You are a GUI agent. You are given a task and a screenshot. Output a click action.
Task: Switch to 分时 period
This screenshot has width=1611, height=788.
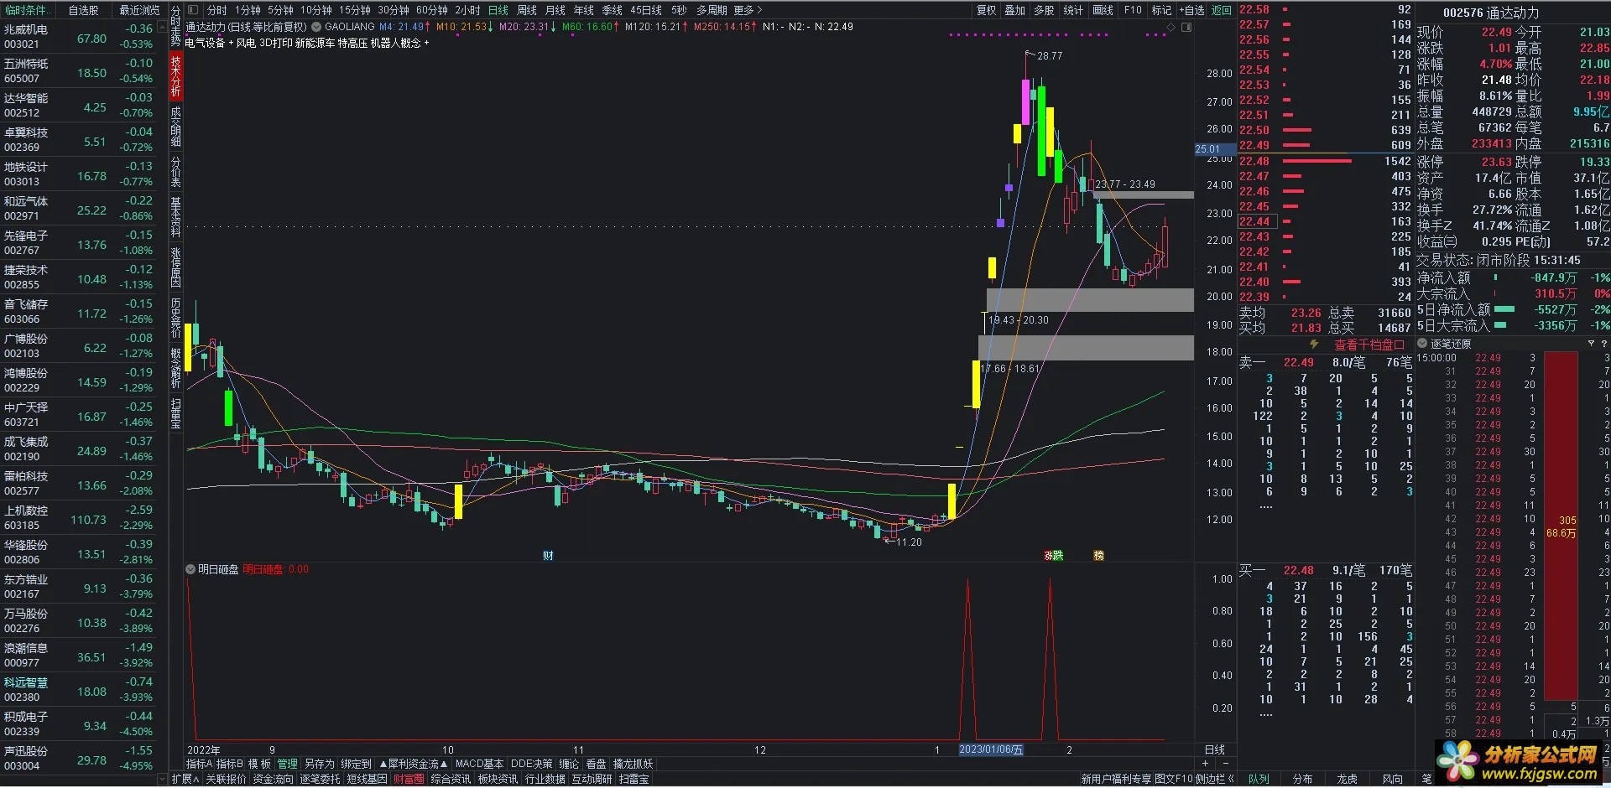pyautogui.click(x=217, y=10)
